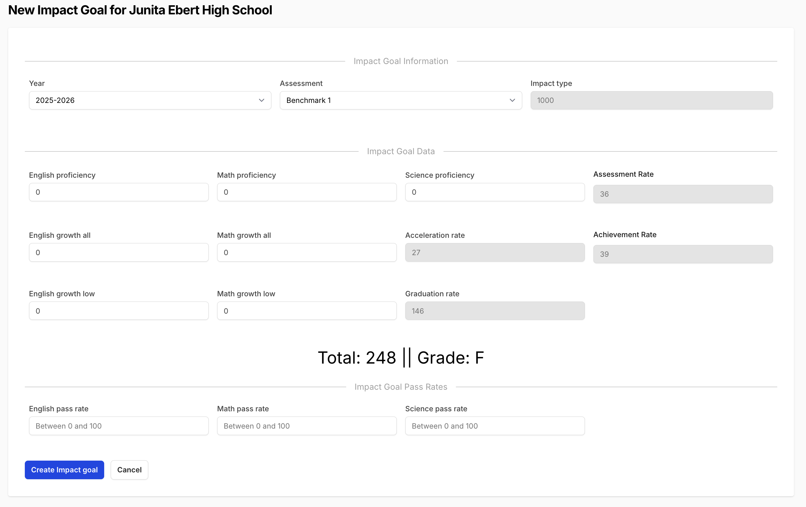This screenshot has width=806, height=507.
Task: Click Create Impact goal button
Action: click(x=64, y=469)
